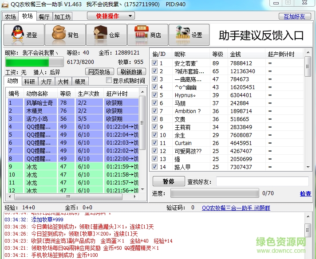
Task: Uncheck friend 安之若素' checkbox in list
Action: click(x=155, y=63)
